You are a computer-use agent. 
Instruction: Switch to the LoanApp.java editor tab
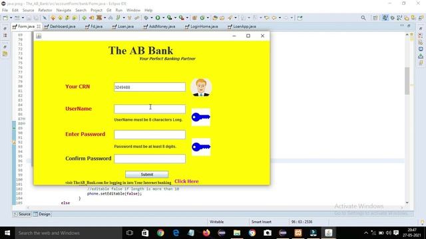pos(242,27)
